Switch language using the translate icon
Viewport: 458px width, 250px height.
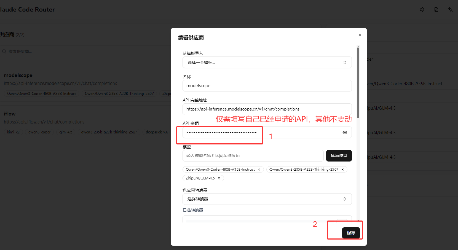coord(450,10)
